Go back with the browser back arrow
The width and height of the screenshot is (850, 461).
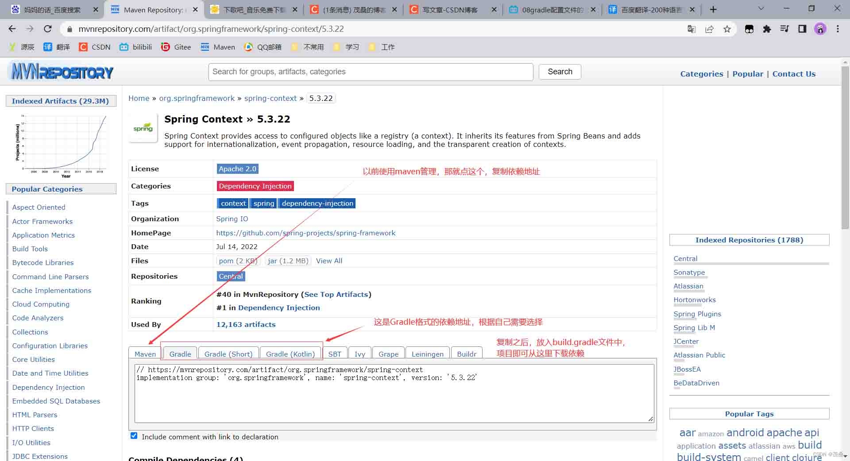tap(12, 29)
